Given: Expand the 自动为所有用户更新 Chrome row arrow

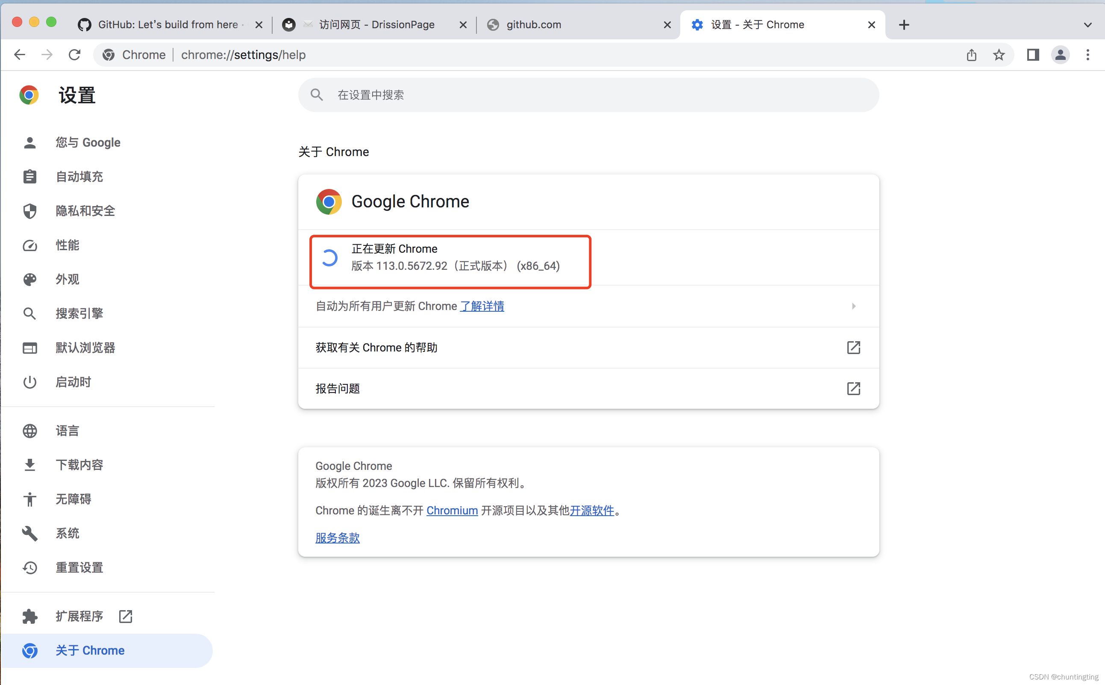Looking at the screenshot, I should pyautogui.click(x=854, y=306).
